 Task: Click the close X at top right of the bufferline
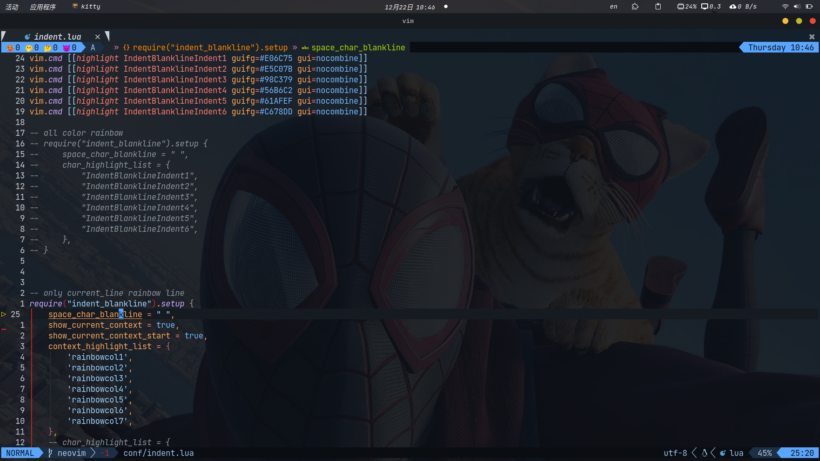coord(811,37)
